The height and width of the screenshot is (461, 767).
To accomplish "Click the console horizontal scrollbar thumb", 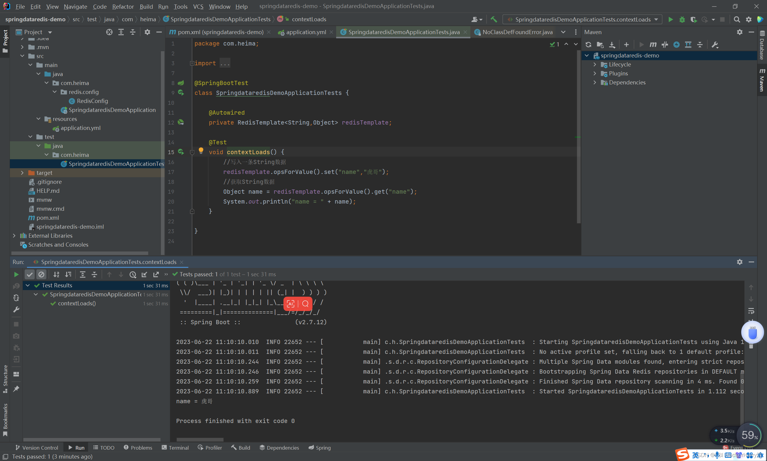I will point(200,439).
